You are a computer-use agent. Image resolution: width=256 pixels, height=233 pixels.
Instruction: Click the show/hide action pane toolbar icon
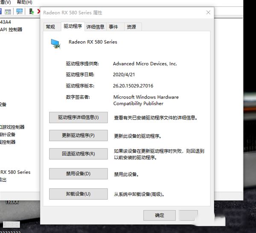pos(8,12)
